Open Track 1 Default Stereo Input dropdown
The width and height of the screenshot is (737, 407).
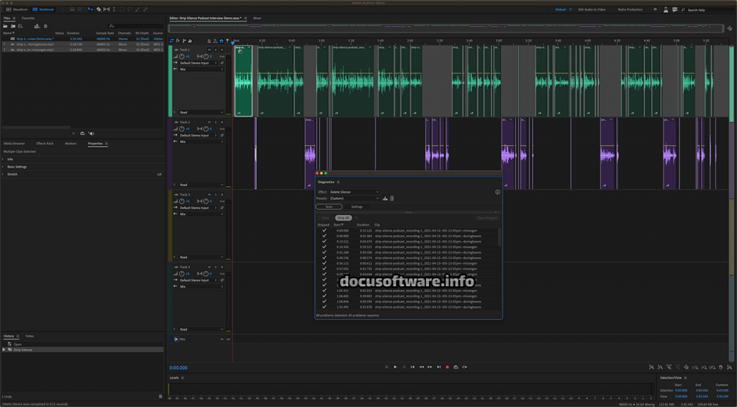point(199,63)
